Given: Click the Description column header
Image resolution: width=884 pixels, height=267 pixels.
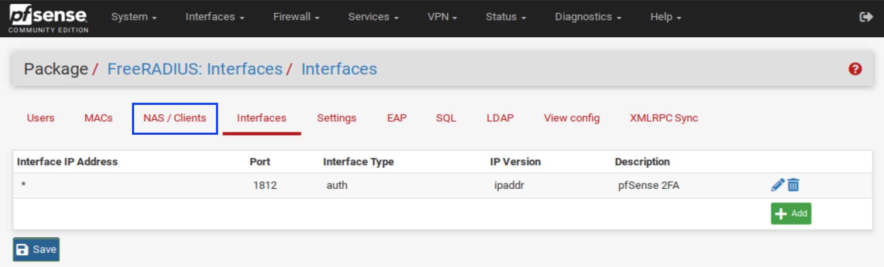Looking at the screenshot, I should pyautogui.click(x=642, y=162).
